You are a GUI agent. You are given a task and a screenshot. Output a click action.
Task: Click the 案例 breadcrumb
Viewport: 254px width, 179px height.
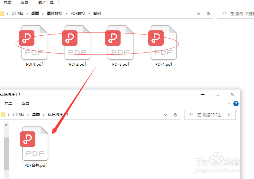97,14
